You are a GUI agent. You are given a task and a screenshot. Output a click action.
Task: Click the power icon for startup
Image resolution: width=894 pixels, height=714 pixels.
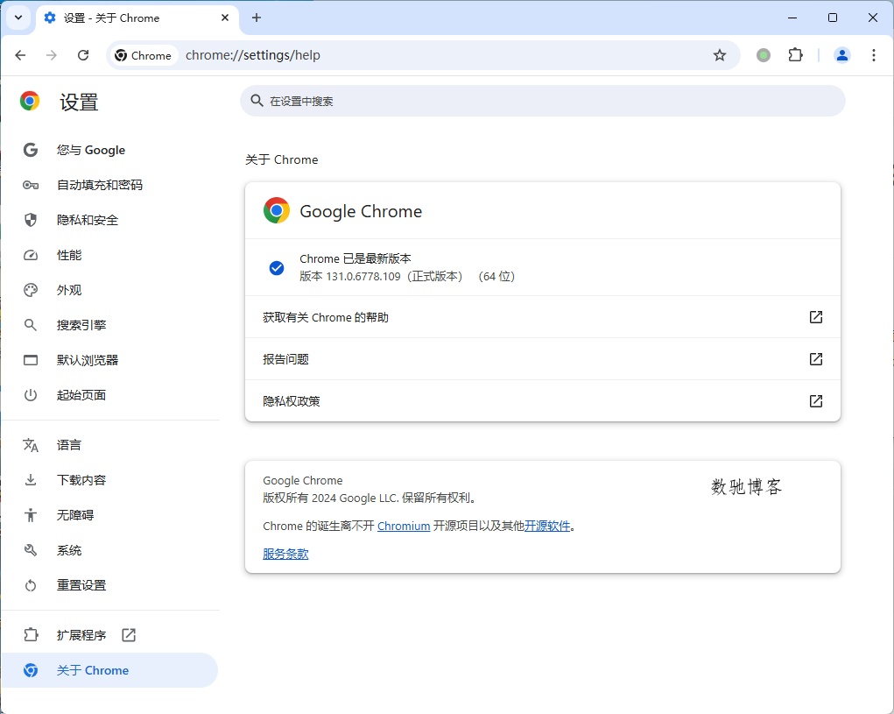[31, 395]
